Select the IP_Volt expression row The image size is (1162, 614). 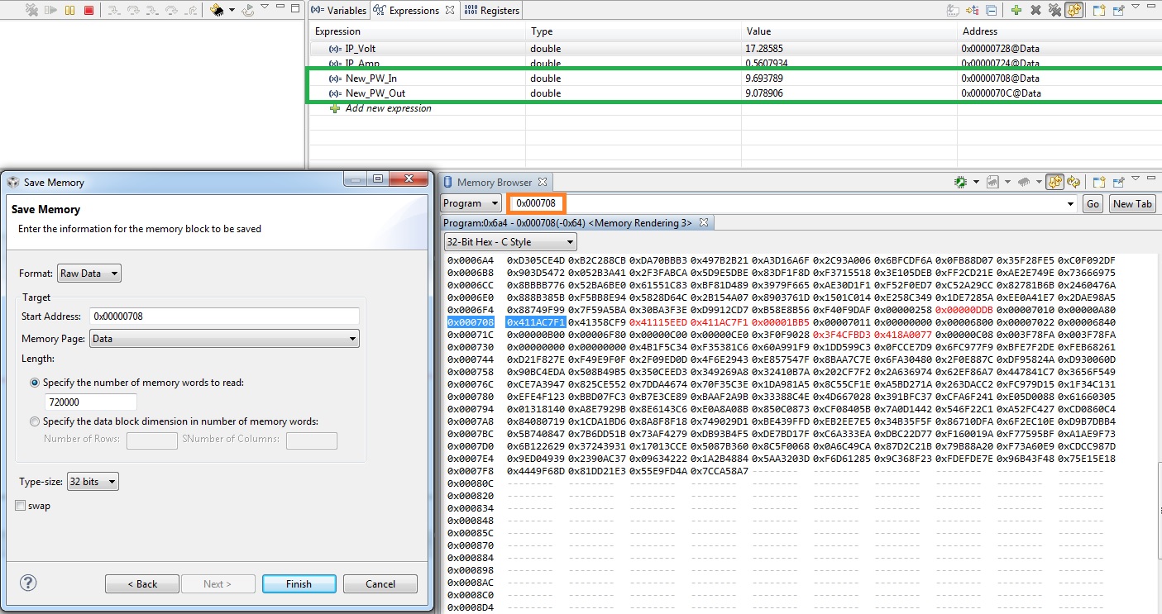[734, 49]
